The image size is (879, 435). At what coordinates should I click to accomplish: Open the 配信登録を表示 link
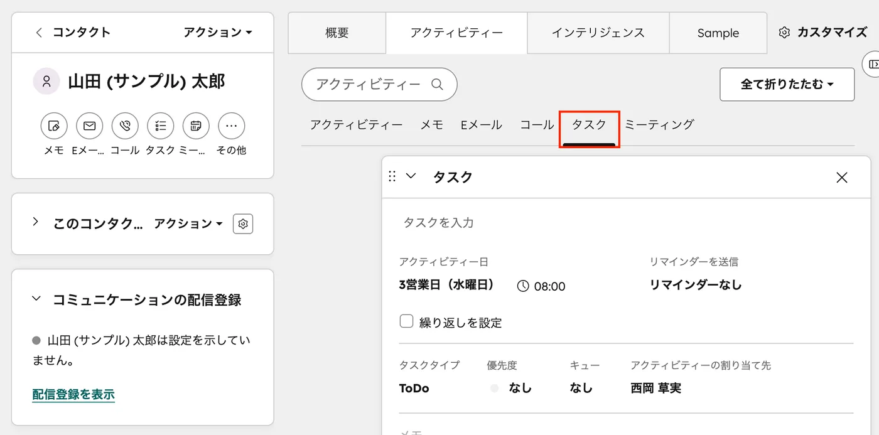tap(73, 394)
